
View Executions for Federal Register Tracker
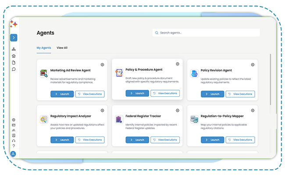click(x=165, y=140)
